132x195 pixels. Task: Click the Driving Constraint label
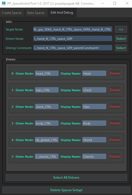point(19,48)
